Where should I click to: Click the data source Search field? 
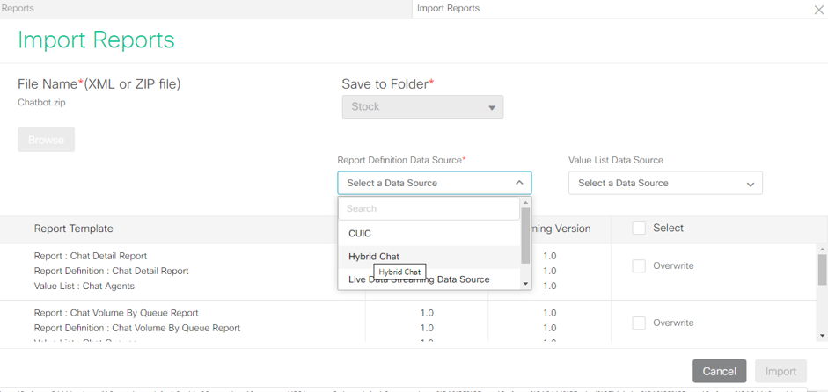(x=429, y=209)
